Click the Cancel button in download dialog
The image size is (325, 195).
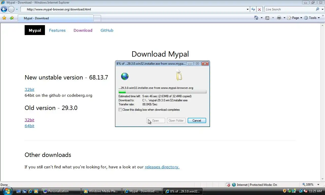pyautogui.click(x=197, y=121)
